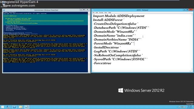Open Notepad Edit menu
Viewport: 194px width, 109px height.
97,13
